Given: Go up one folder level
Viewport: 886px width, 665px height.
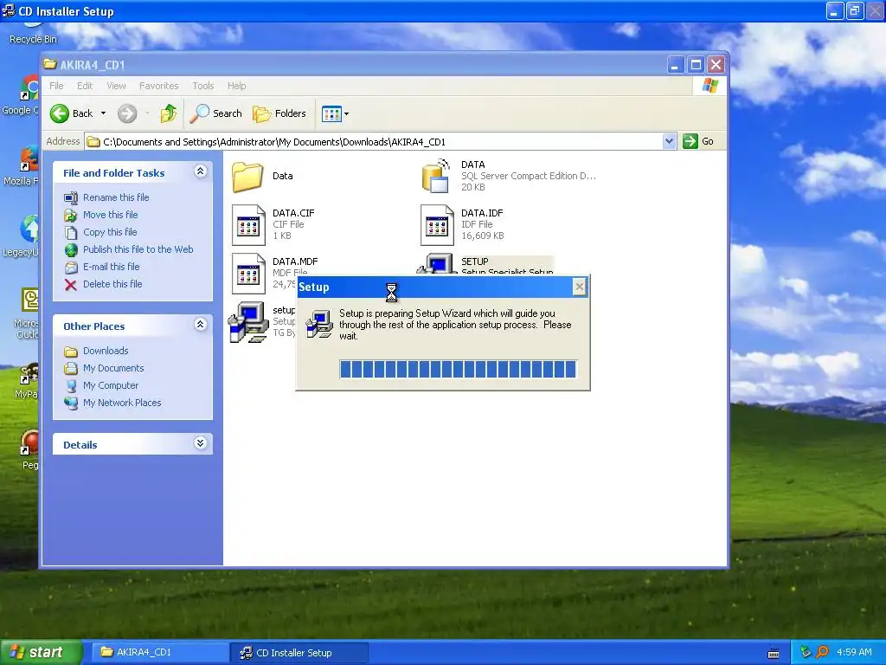Looking at the screenshot, I should coord(168,113).
